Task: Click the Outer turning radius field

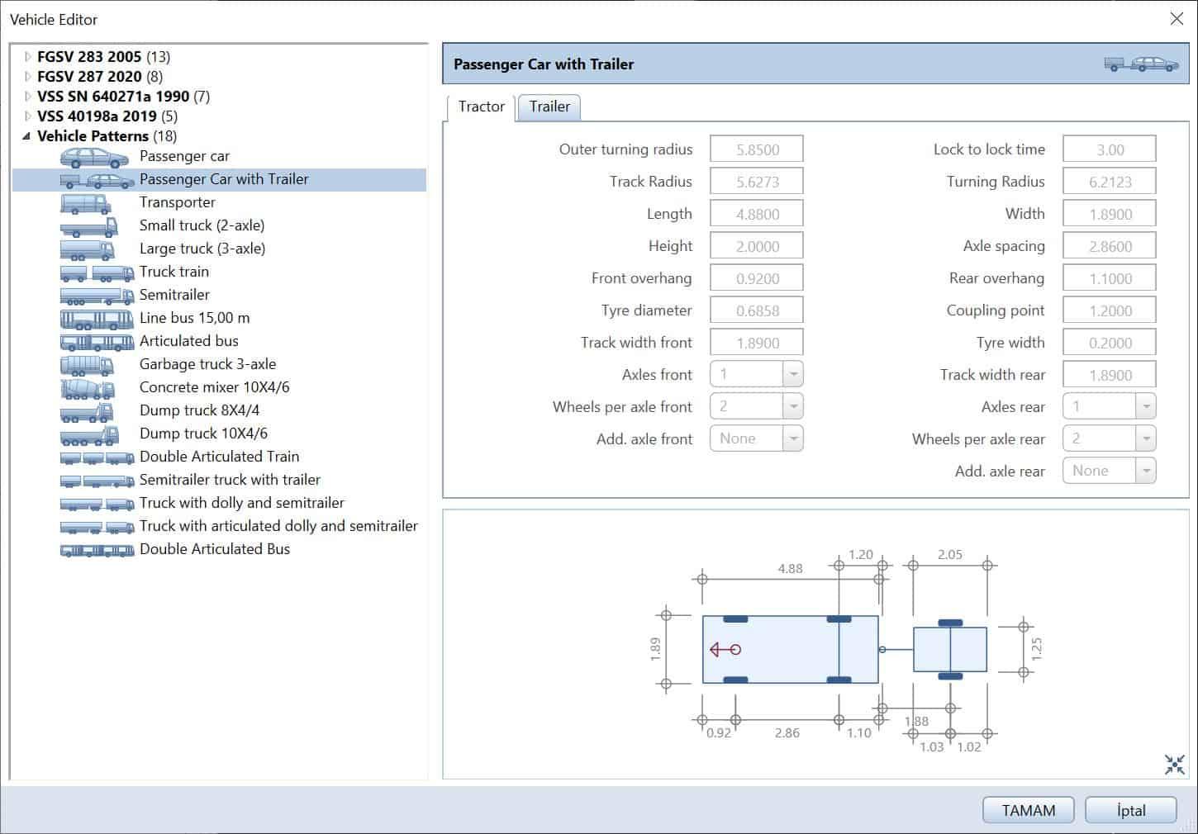Action: coord(756,149)
